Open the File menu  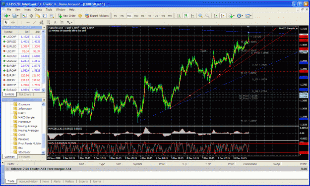point(9,9)
